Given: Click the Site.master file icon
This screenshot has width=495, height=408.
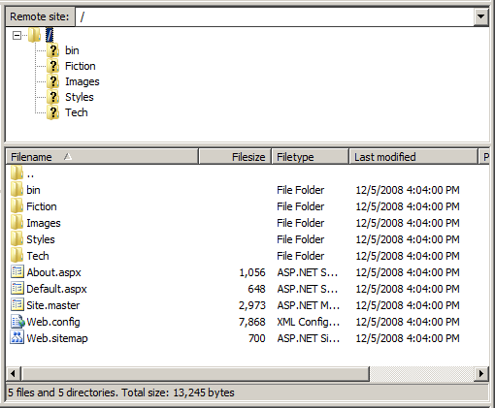Looking at the screenshot, I should point(17,305).
